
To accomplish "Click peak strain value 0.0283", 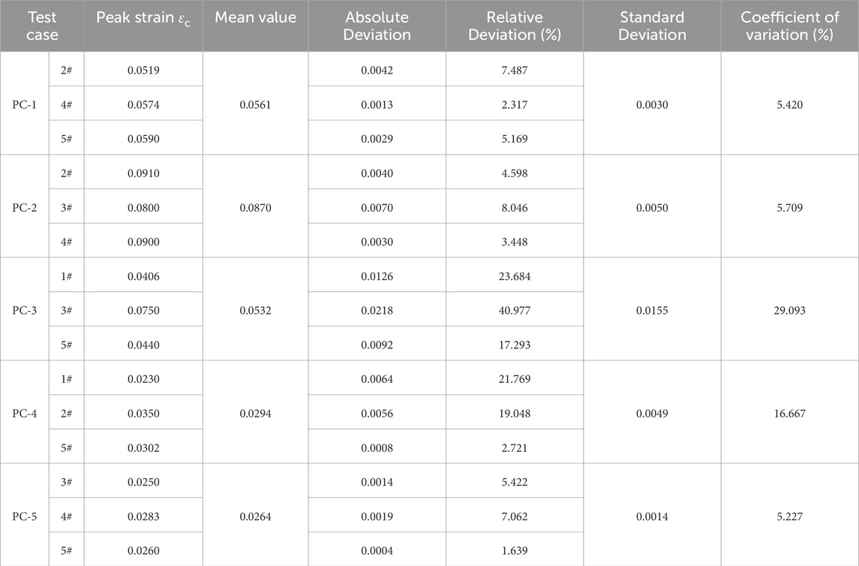I will [143, 516].
